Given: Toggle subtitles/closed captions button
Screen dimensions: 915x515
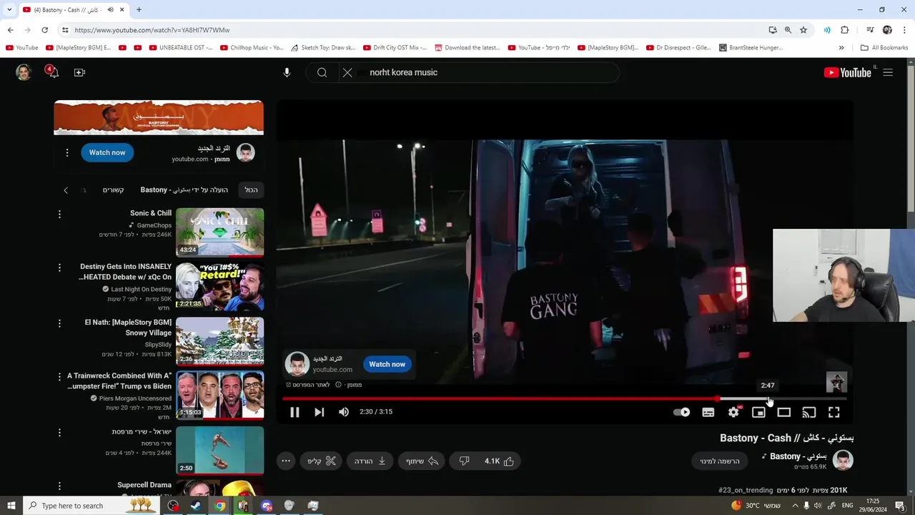Looking at the screenshot, I should [708, 412].
